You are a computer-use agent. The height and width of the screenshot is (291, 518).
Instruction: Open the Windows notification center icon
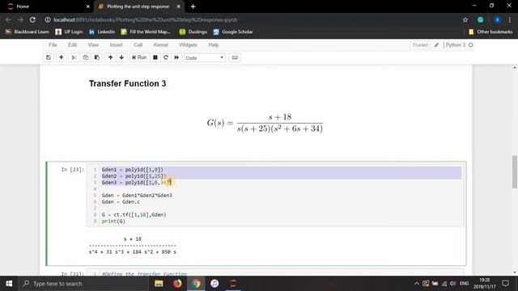coord(505,284)
